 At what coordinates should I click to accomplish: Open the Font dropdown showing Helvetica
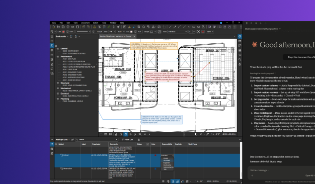coord(177,32)
